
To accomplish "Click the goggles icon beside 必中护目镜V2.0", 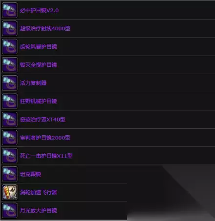I will 10,10.
